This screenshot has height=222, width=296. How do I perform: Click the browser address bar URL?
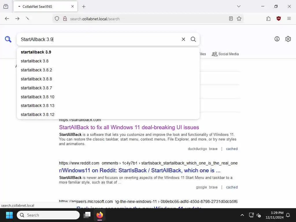95,19
